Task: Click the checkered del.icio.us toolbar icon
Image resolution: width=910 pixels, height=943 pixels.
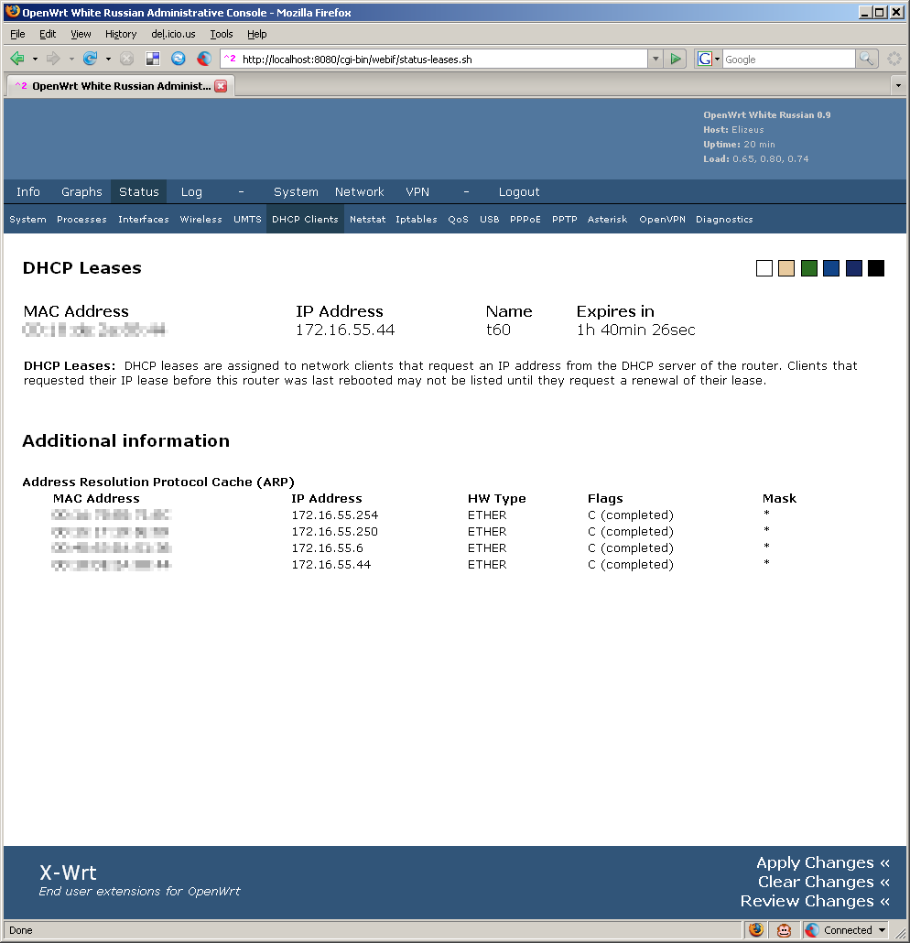Action: click(x=153, y=59)
